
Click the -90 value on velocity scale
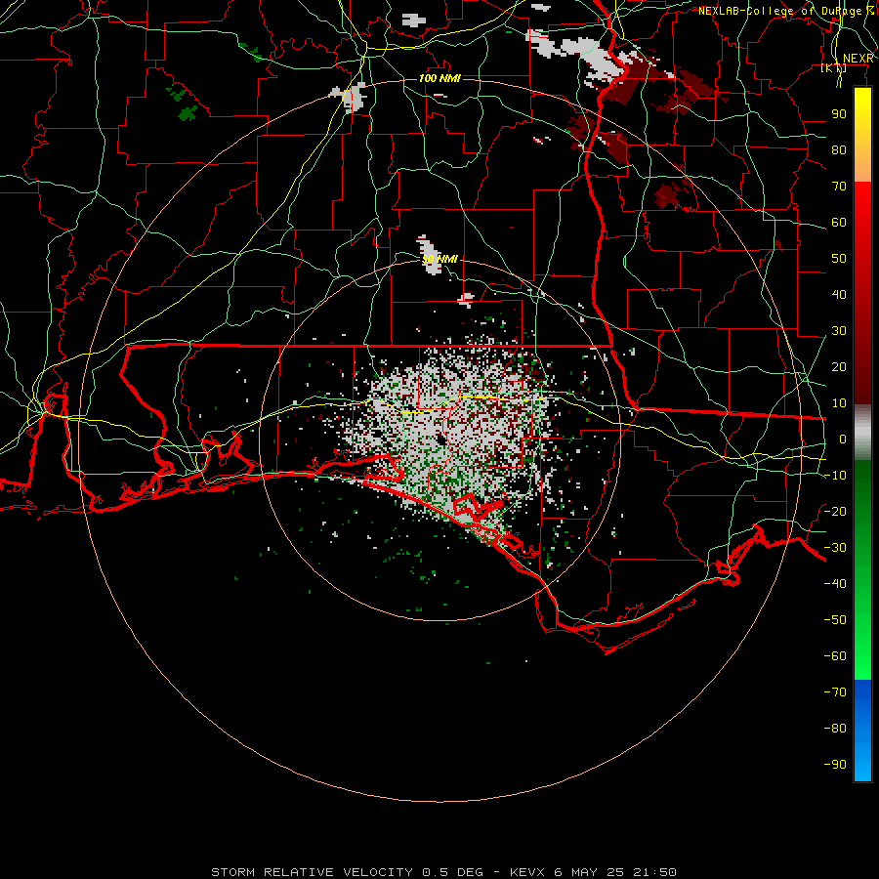point(835,765)
